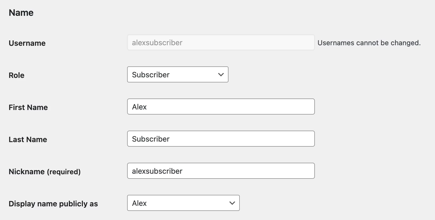435x220 pixels.
Task: Click the First Name label
Action: coord(28,107)
